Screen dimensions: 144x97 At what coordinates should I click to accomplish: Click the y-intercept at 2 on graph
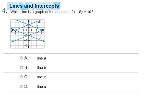point(29,25)
